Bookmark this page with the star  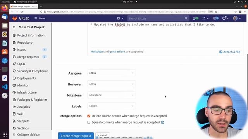216,12
